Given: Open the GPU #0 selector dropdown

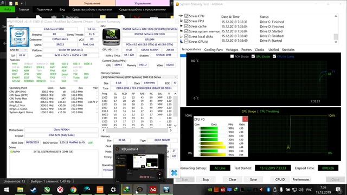Looking at the screenshot, I should [x=111, y=49].
